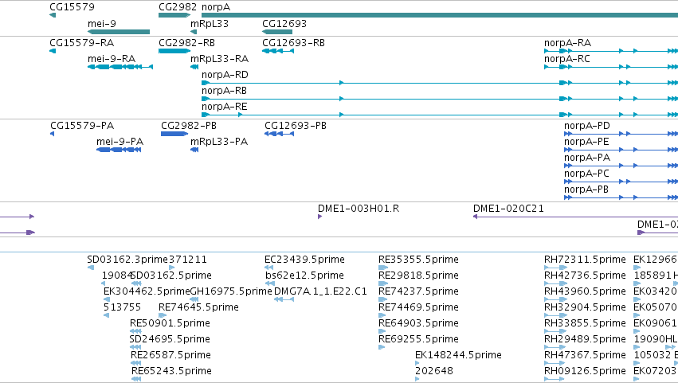Click the CG15579-RA transcript arrow
678x383 pixels.
tap(53, 51)
